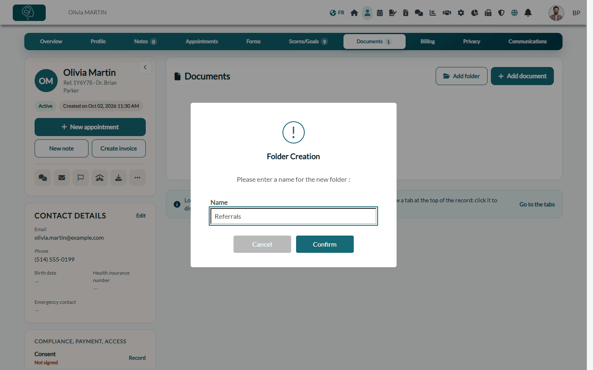Open the settings gear icon

point(461,13)
